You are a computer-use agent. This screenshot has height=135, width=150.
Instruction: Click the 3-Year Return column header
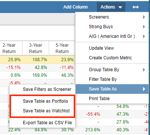36,48
